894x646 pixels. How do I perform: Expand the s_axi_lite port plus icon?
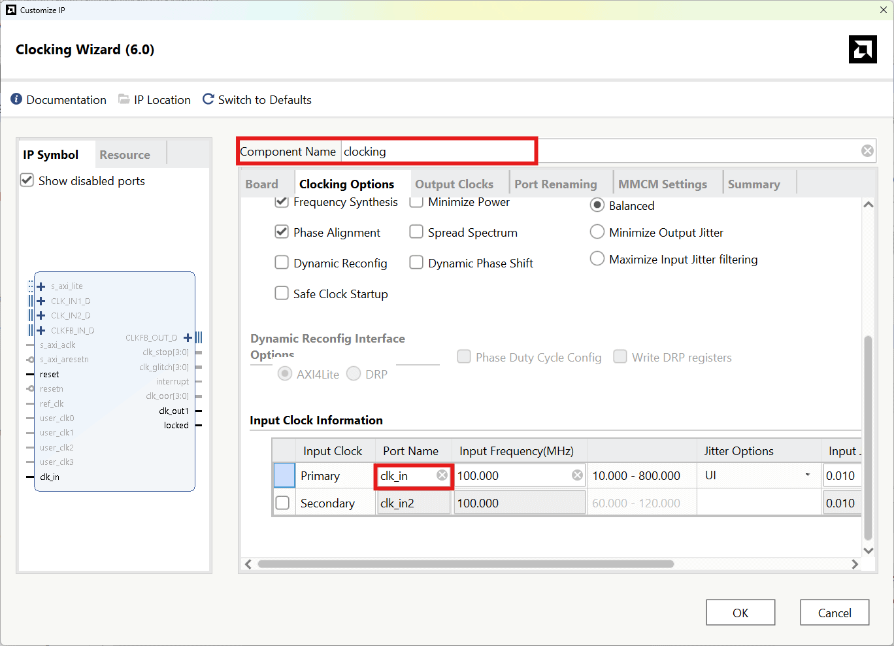tap(41, 286)
